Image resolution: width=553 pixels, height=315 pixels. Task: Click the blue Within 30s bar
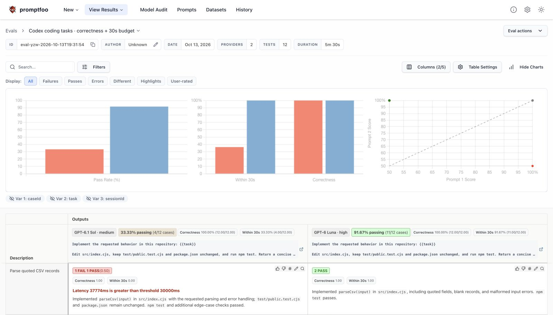(261, 137)
